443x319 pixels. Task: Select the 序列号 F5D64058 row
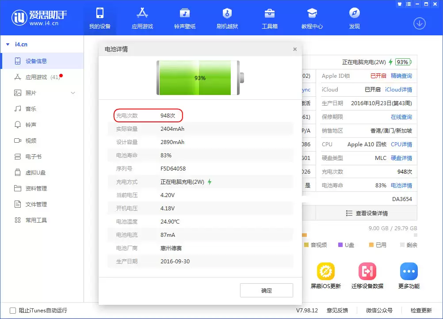[x=200, y=168]
